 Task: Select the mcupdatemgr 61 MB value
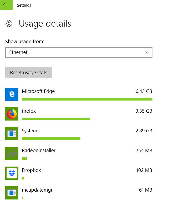point(146,190)
